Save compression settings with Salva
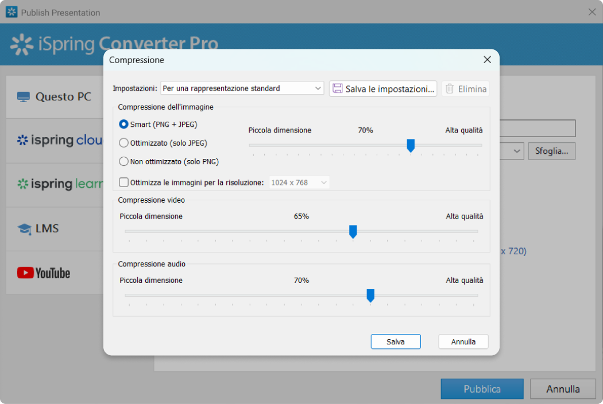 396,341
